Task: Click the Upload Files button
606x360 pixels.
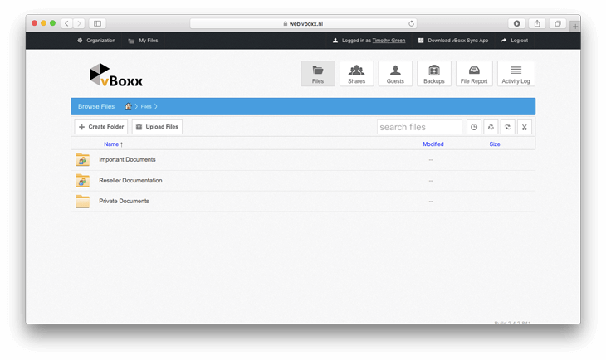Action: (x=157, y=127)
